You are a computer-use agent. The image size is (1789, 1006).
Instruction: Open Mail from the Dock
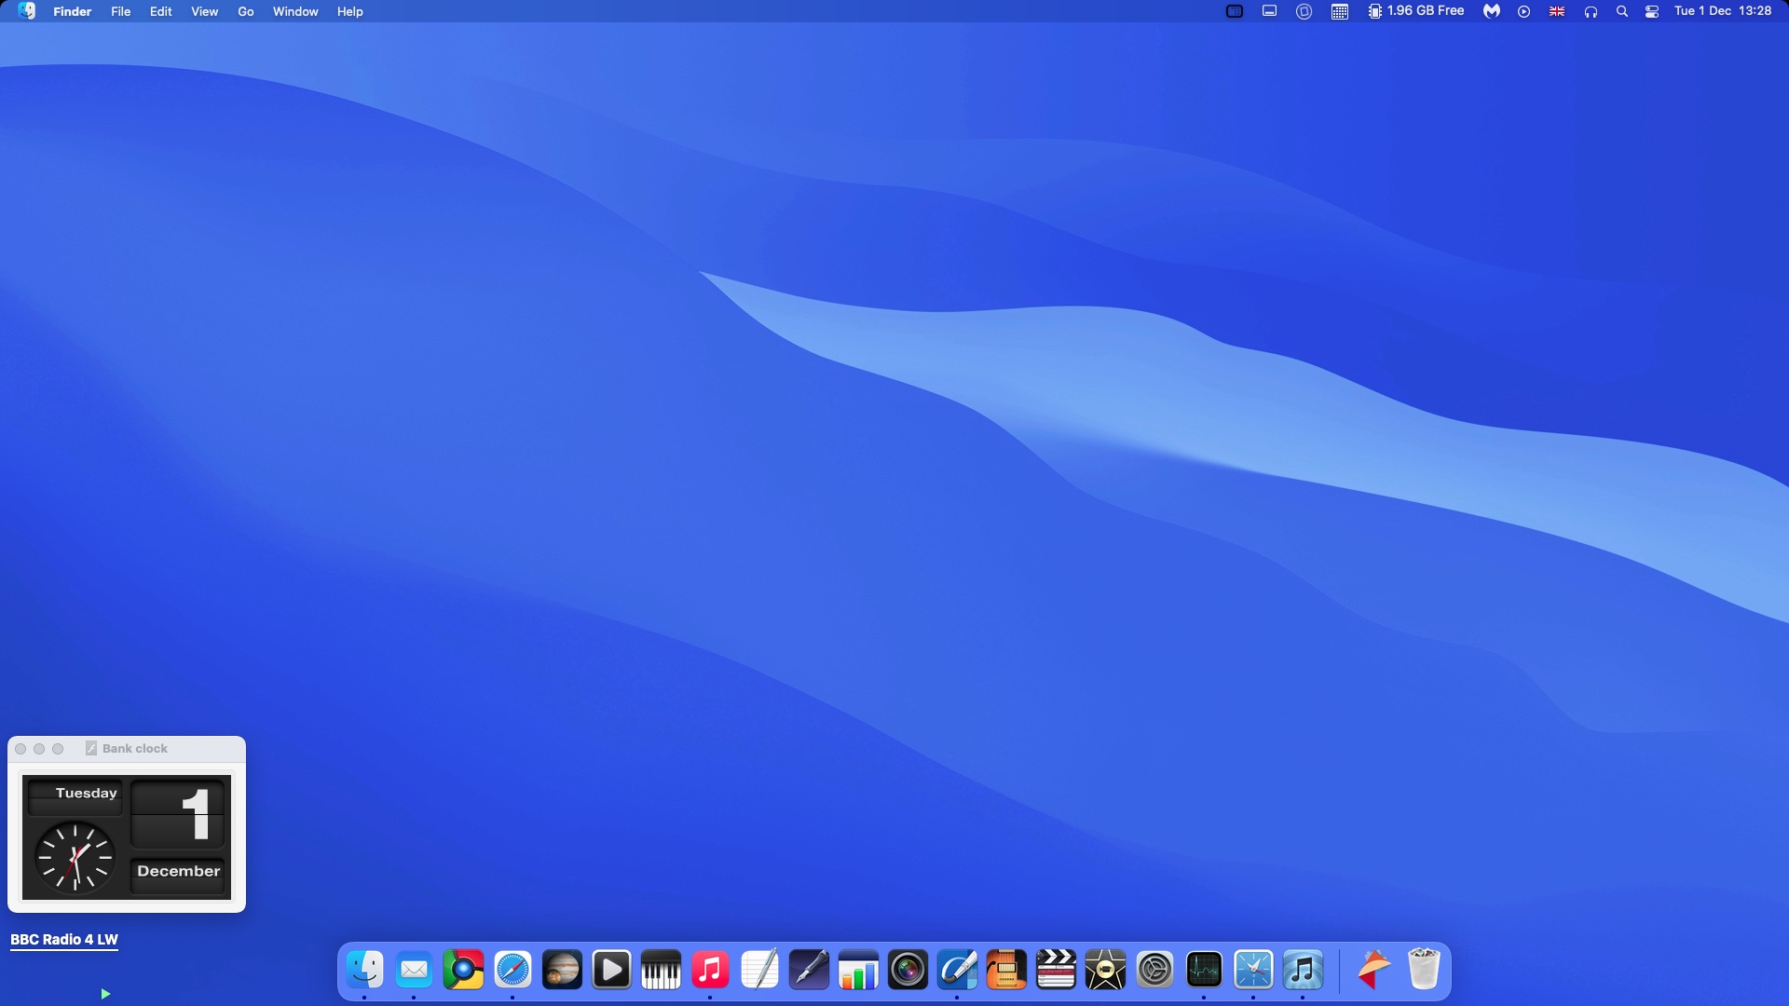[414, 971]
